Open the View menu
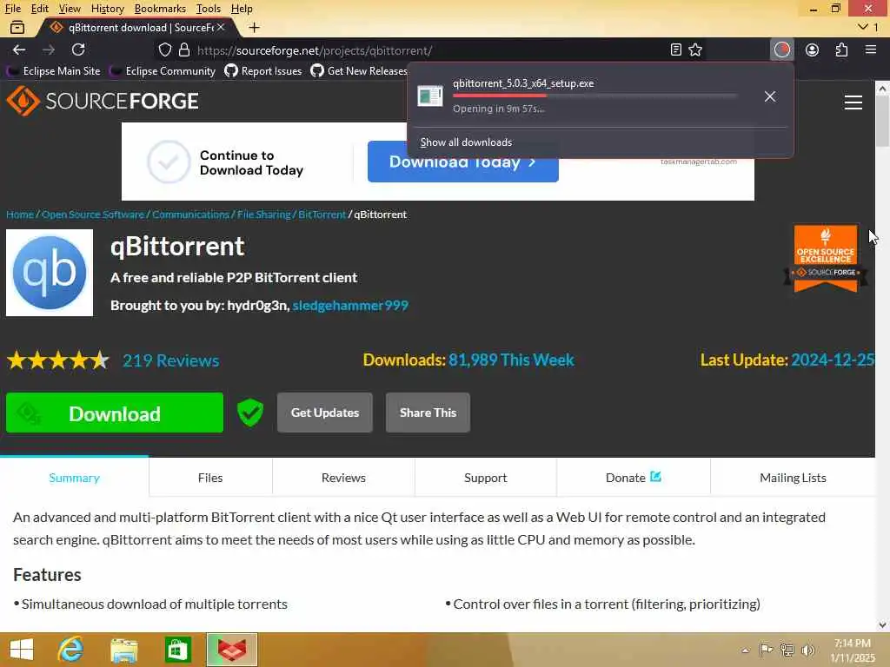This screenshot has width=890, height=667. 70,9
